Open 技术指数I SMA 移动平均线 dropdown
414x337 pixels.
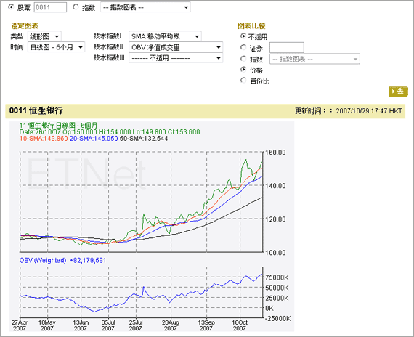click(x=165, y=36)
